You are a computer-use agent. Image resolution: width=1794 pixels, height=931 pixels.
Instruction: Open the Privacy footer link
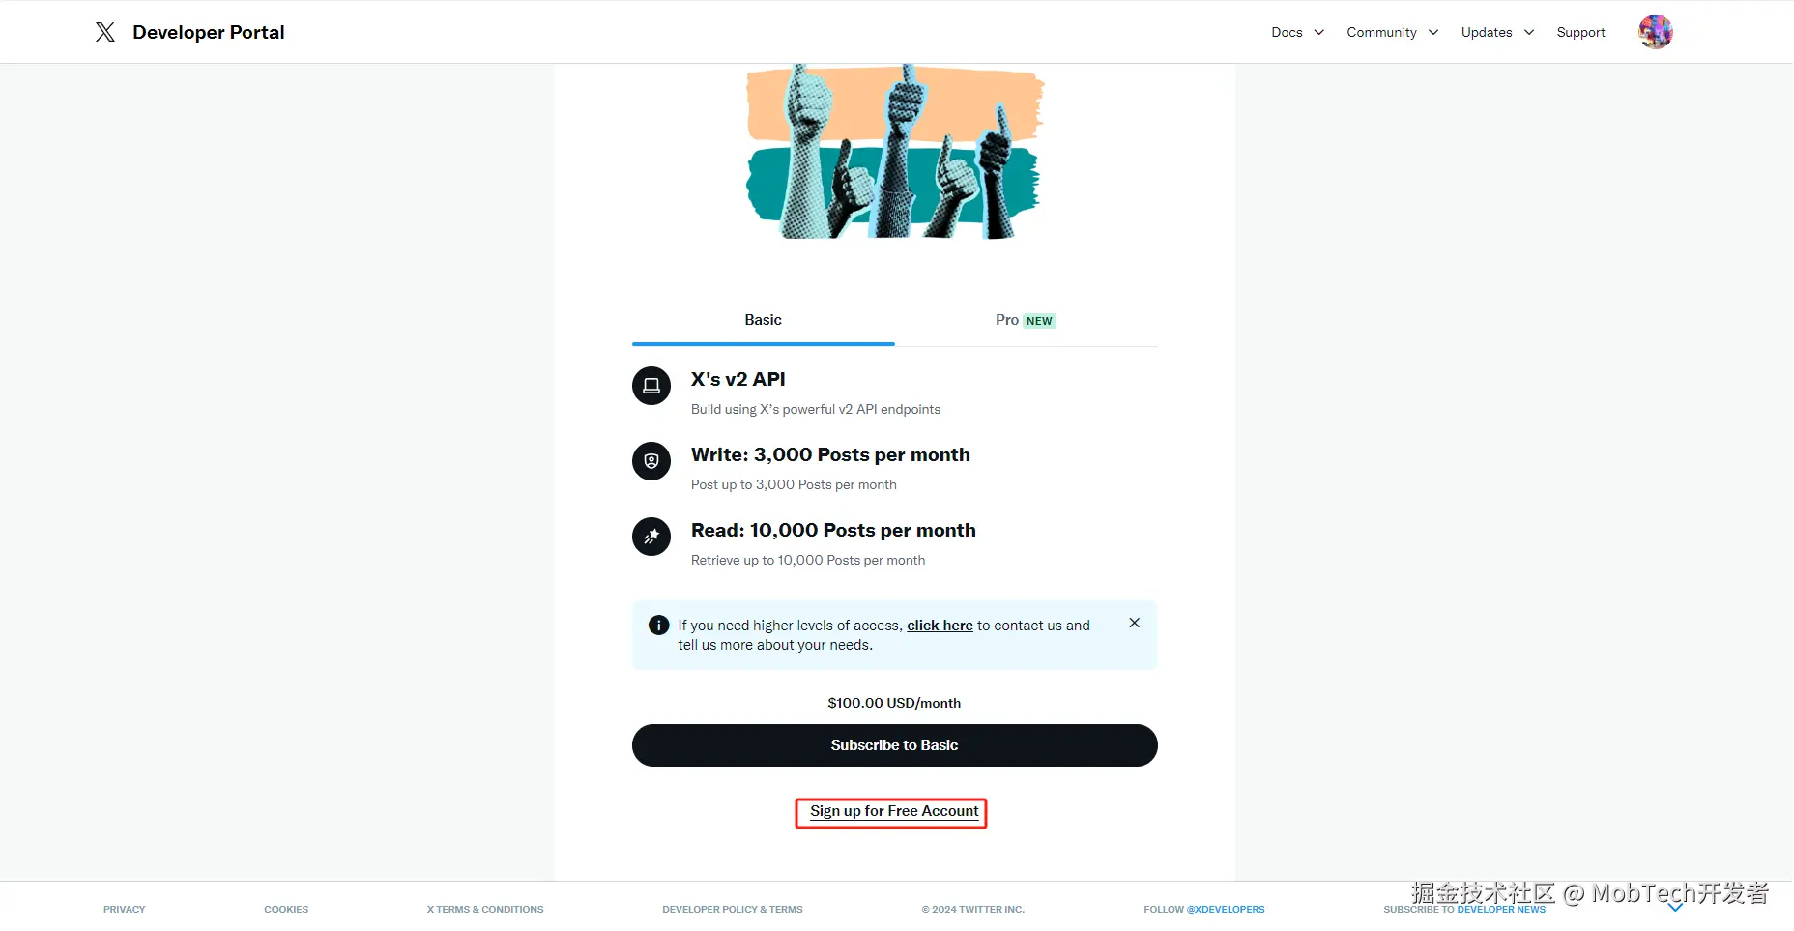(125, 910)
